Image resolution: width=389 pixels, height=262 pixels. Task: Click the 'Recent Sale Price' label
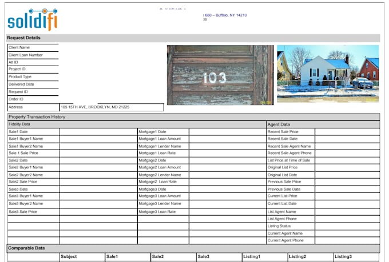tap(283, 132)
